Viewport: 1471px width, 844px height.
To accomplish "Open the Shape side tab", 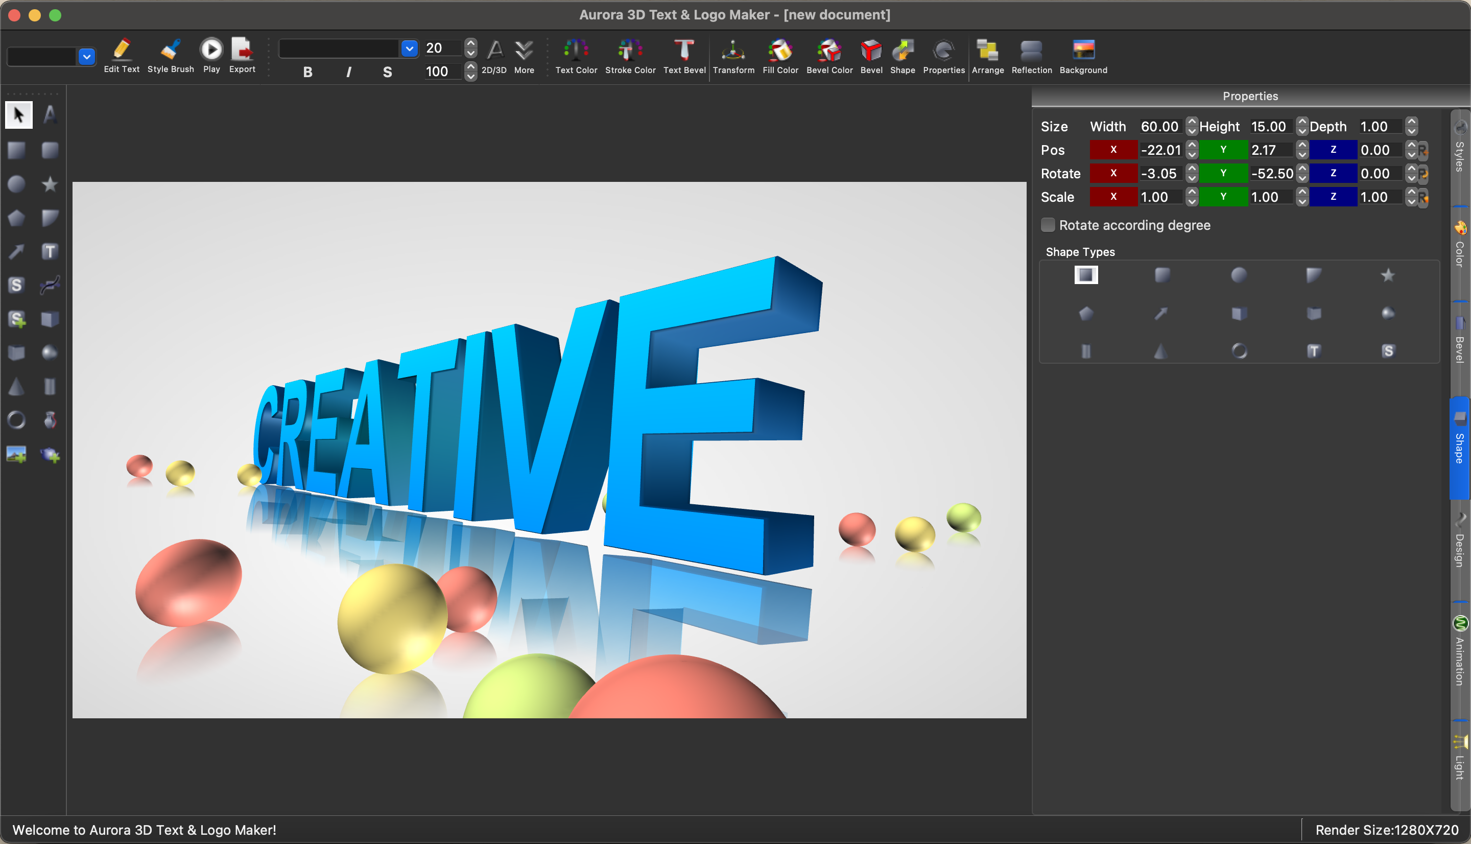I will pyautogui.click(x=1460, y=447).
